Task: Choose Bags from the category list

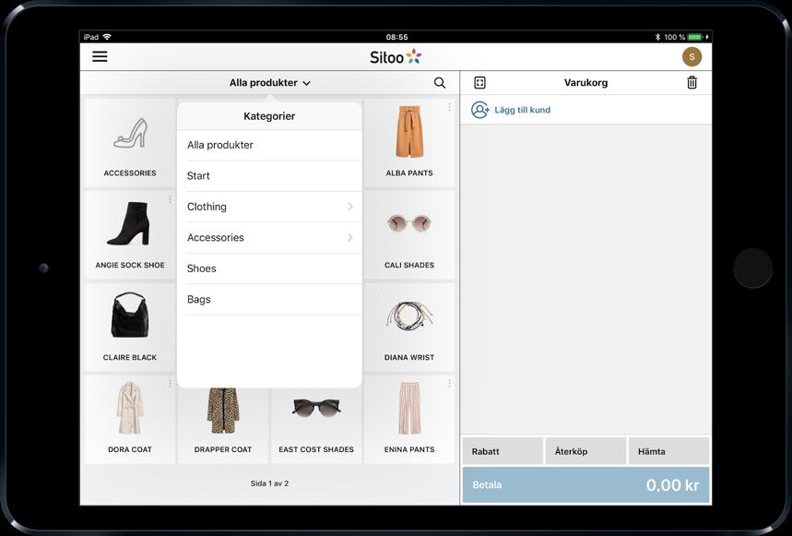Action: [x=270, y=299]
